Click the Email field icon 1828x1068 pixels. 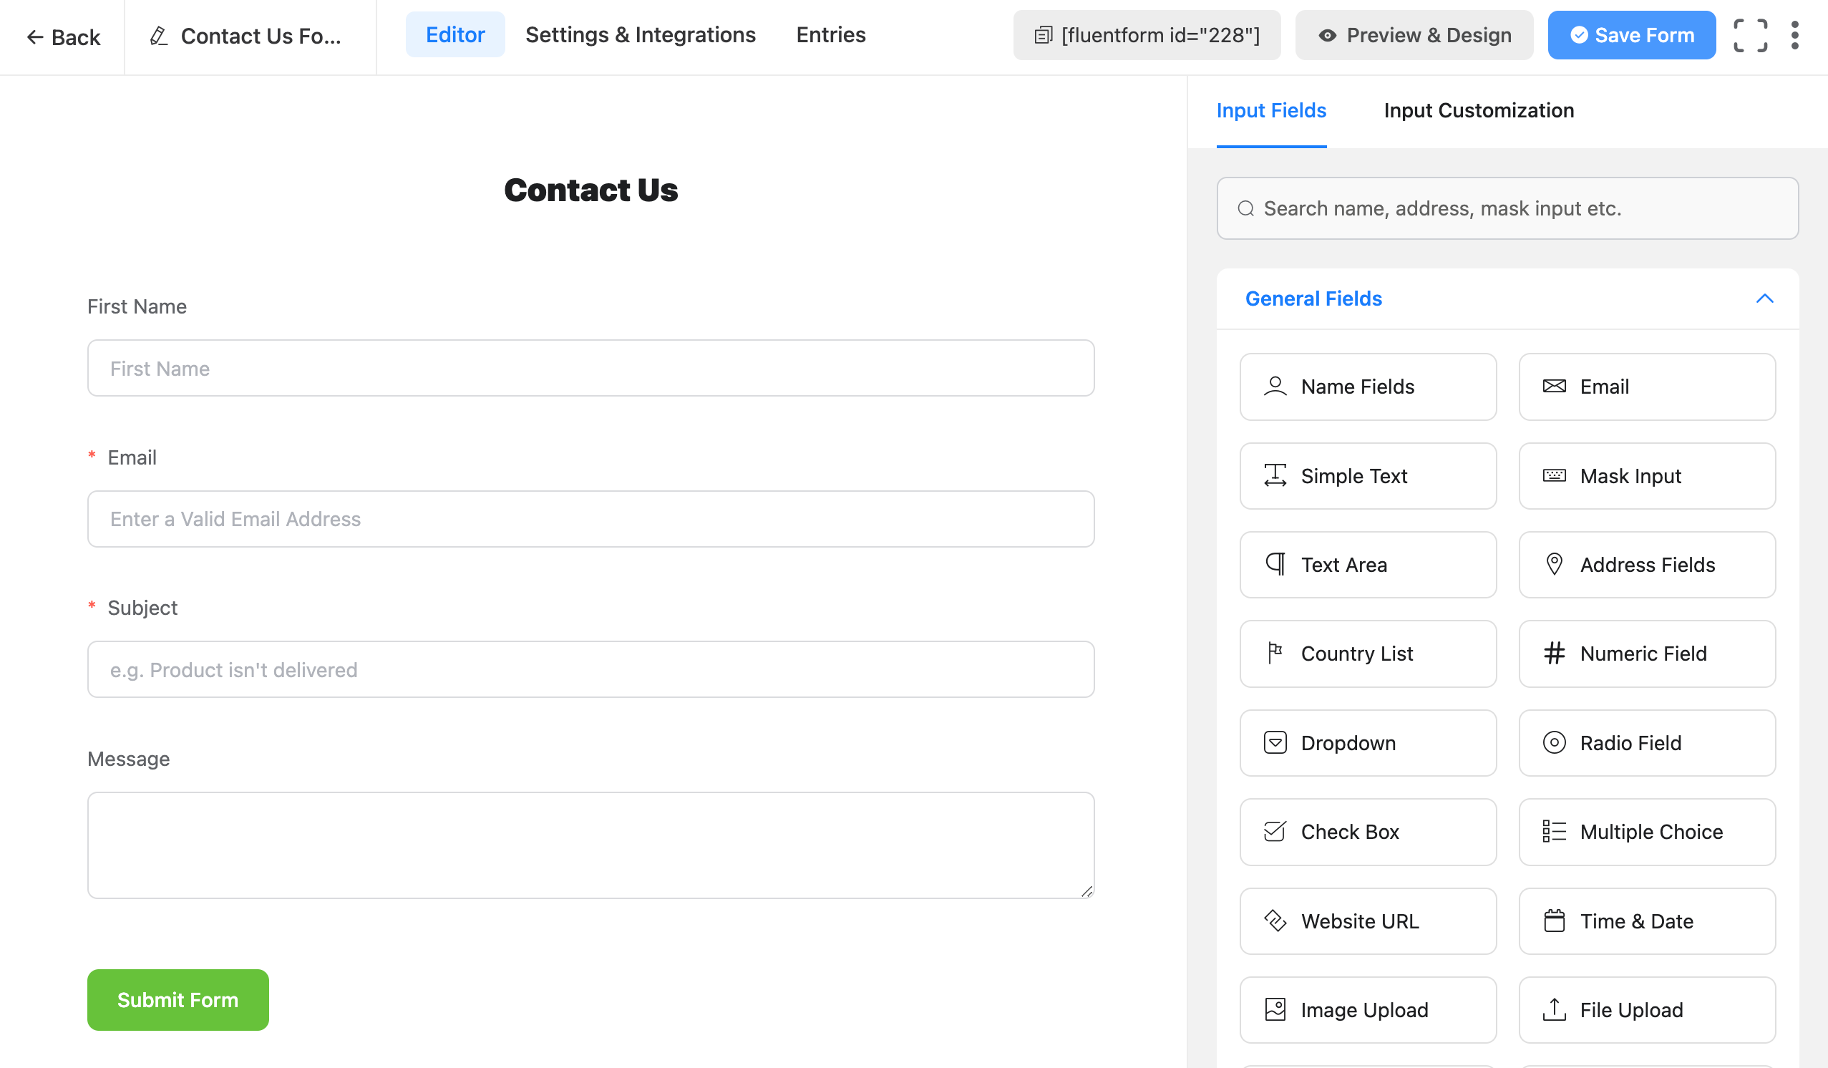coord(1552,385)
